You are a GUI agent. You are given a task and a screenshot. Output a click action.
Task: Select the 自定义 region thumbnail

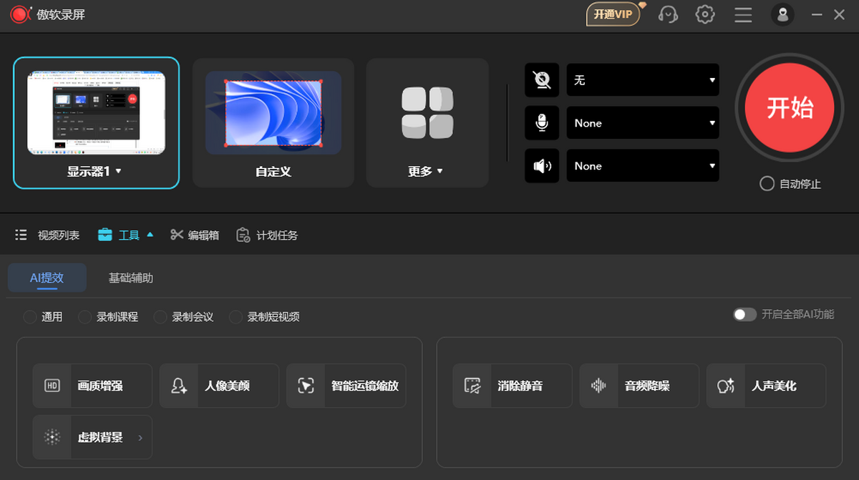tap(273, 113)
